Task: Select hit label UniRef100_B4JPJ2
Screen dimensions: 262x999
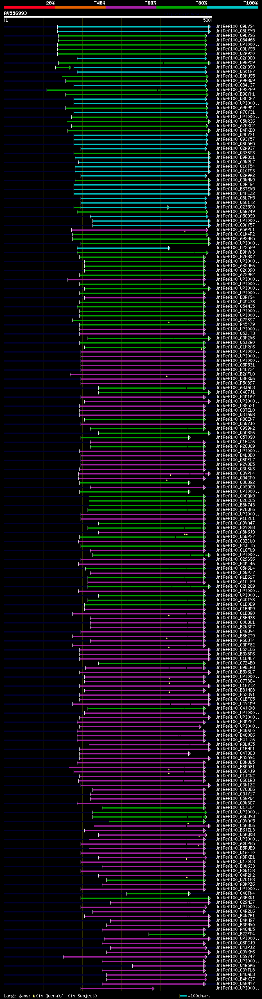Action: (235, 947)
